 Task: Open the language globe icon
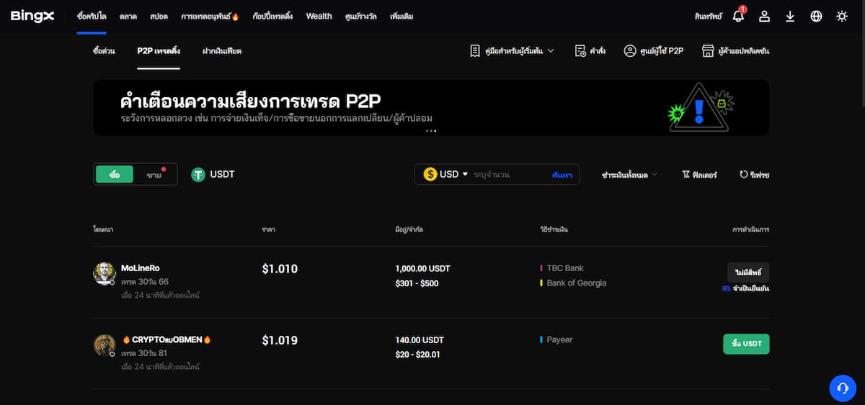[816, 16]
